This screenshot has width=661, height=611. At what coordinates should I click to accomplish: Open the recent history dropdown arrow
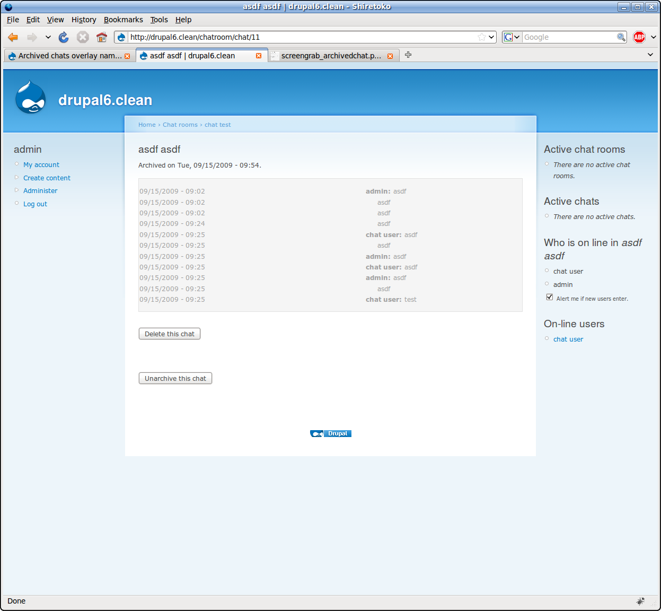pos(48,37)
